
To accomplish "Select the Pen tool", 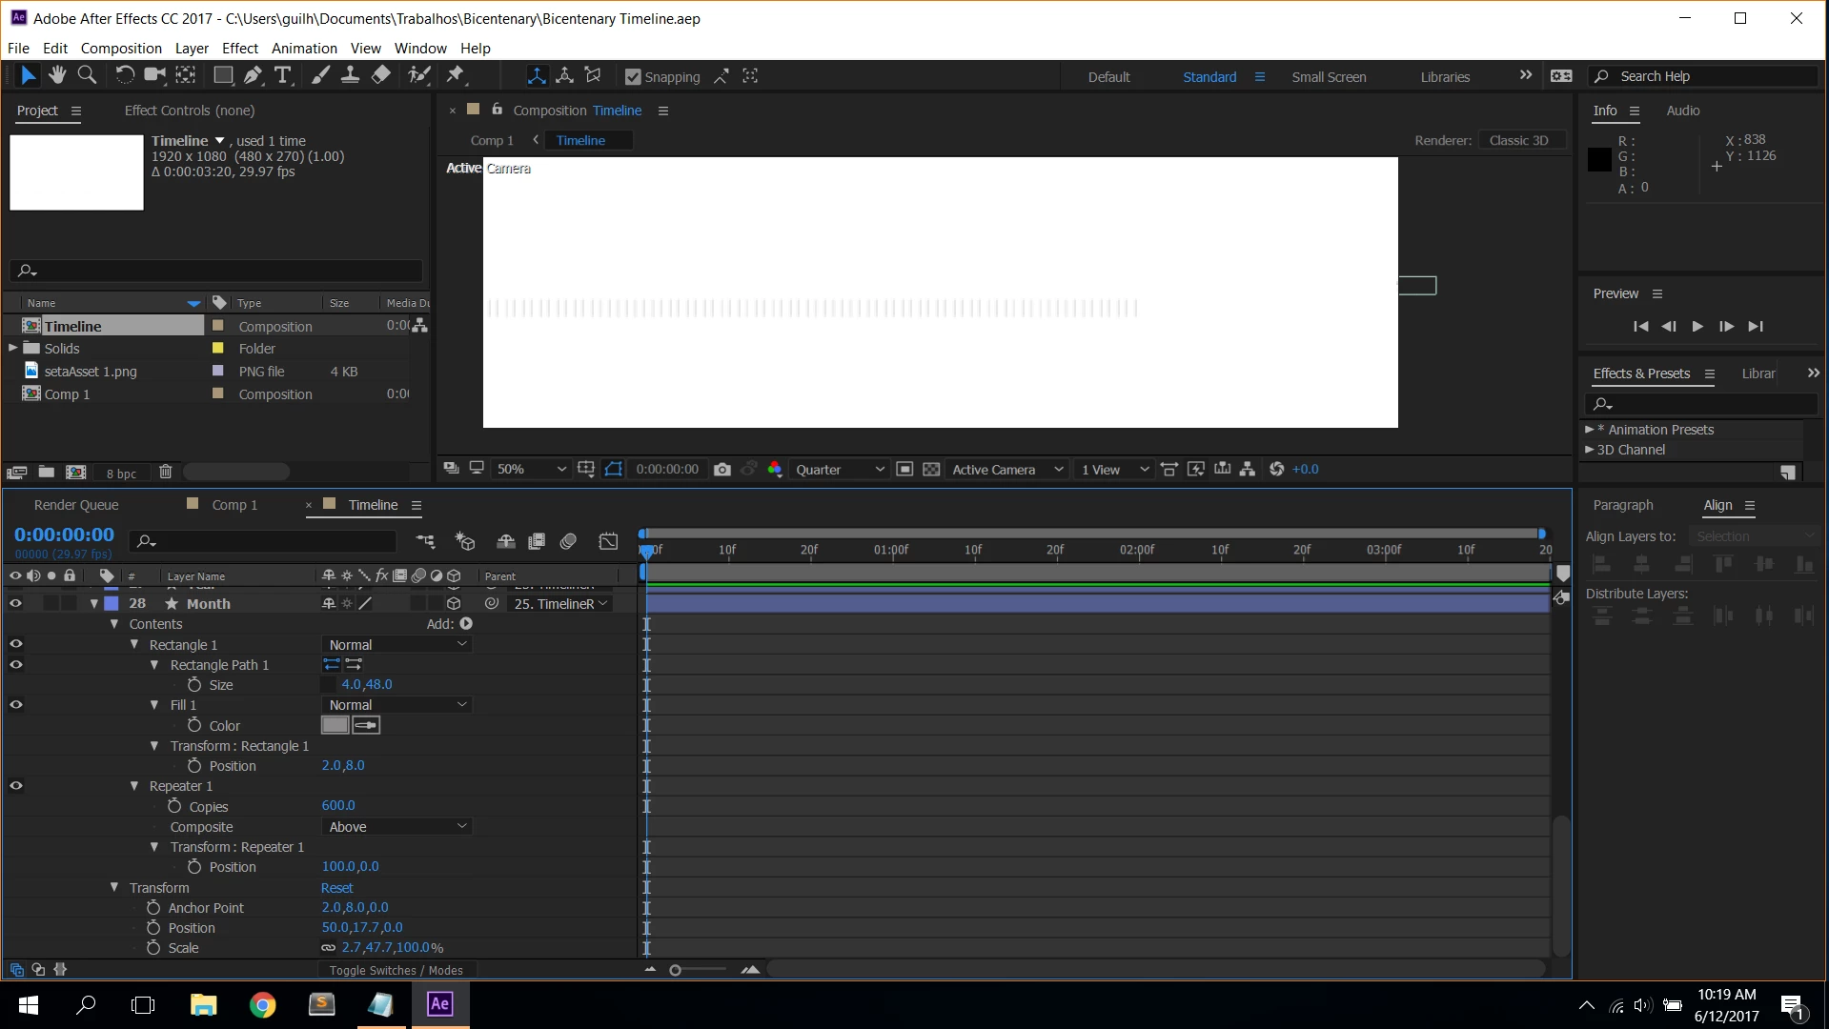I will [x=253, y=75].
